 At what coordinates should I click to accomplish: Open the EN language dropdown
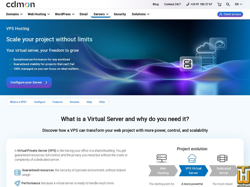point(238,4)
